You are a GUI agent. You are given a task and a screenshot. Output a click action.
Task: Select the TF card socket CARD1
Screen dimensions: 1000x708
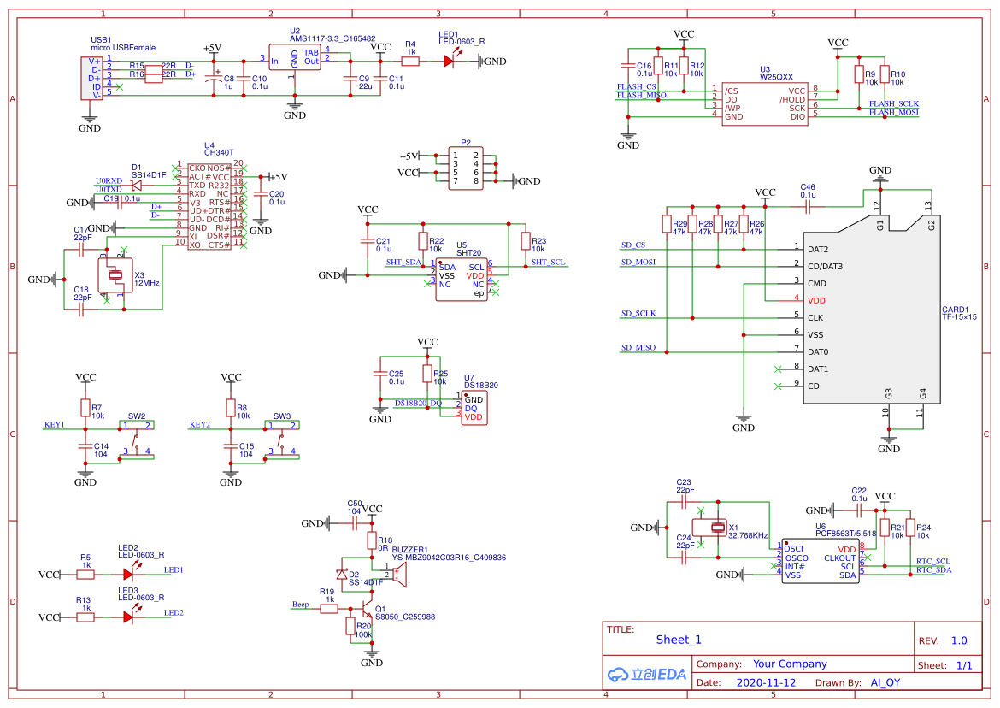pyautogui.click(x=872, y=309)
